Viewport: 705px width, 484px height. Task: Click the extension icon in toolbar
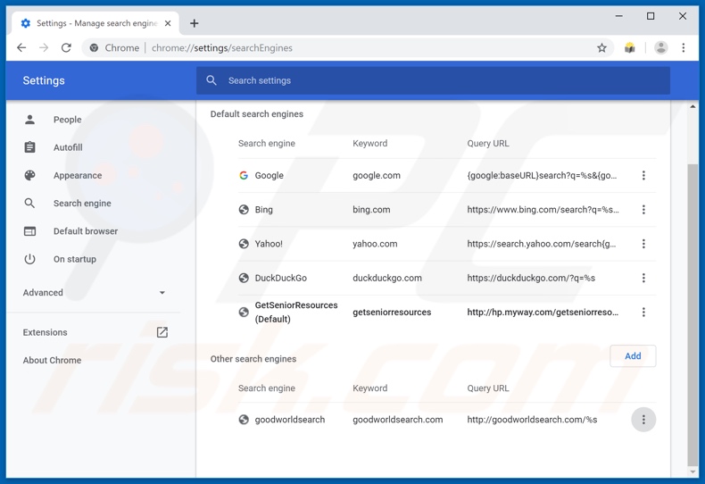pos(630,48)
